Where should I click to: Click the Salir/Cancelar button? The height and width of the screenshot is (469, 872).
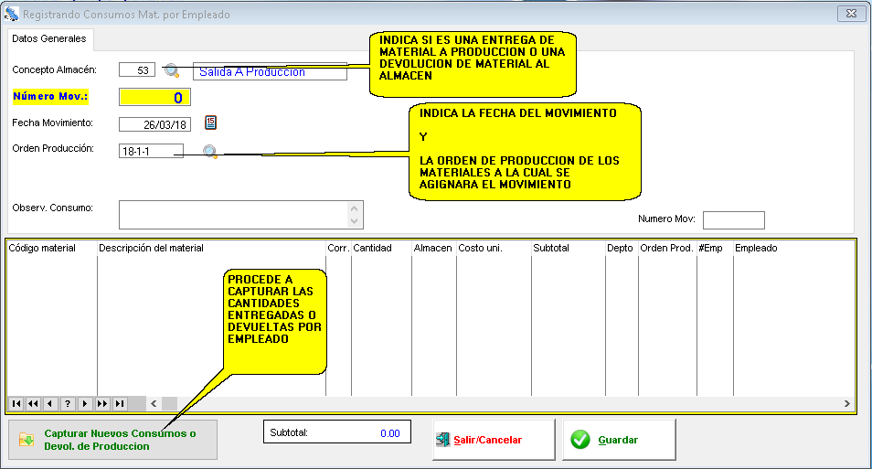point(494,440)
